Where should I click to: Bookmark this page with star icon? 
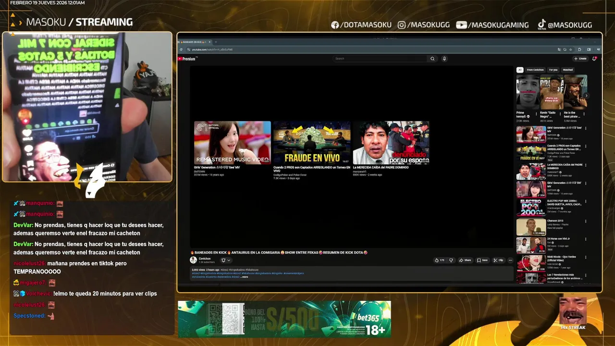[x=572, y=49]
